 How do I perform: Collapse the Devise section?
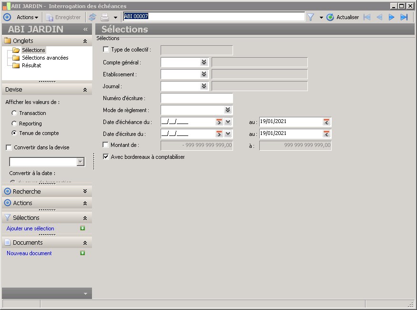click(85, 90)
